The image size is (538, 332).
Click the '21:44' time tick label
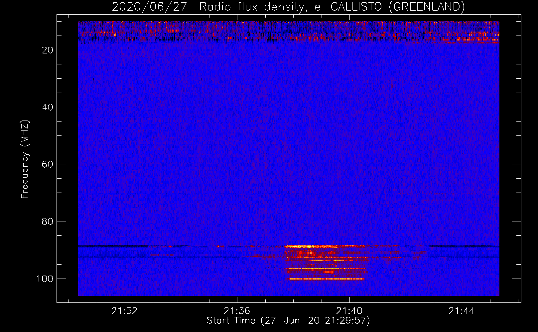point(462,311)
